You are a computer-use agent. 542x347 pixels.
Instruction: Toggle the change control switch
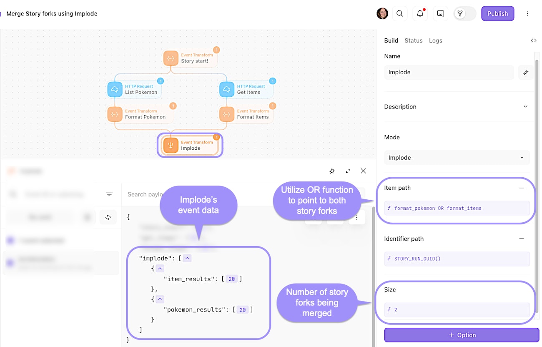(x=465, y=13)
